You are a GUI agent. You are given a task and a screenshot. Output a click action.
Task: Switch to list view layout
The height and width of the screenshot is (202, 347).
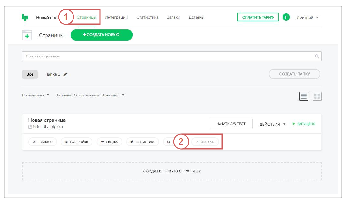[304, 96]
